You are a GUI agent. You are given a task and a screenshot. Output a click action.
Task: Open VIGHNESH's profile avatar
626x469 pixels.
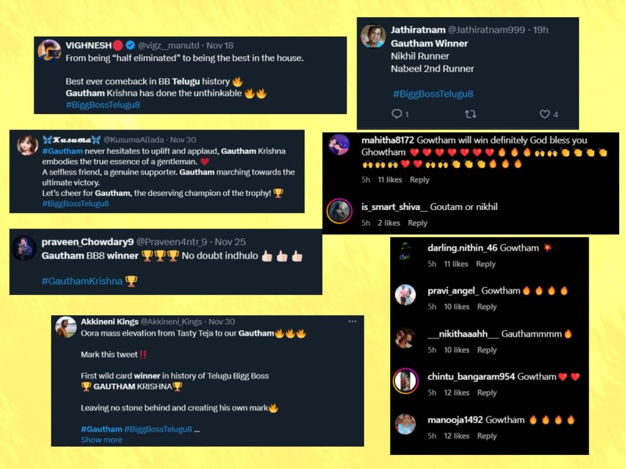point(49,51)
